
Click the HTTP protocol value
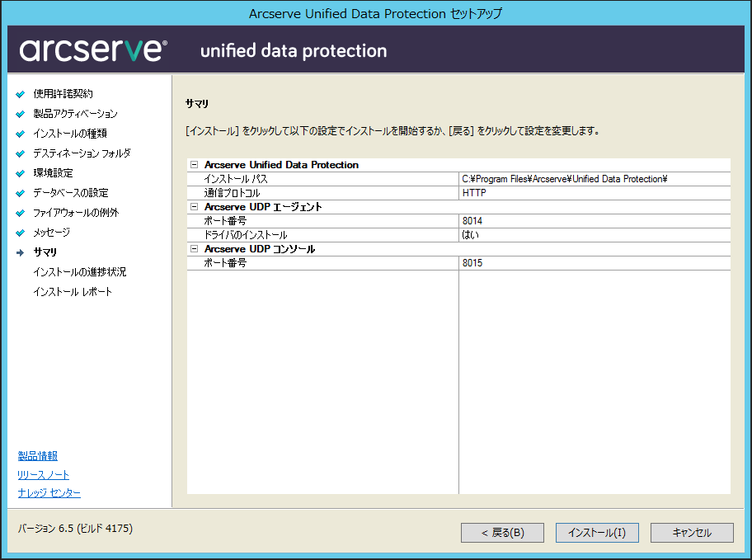[x=474, y=193]
